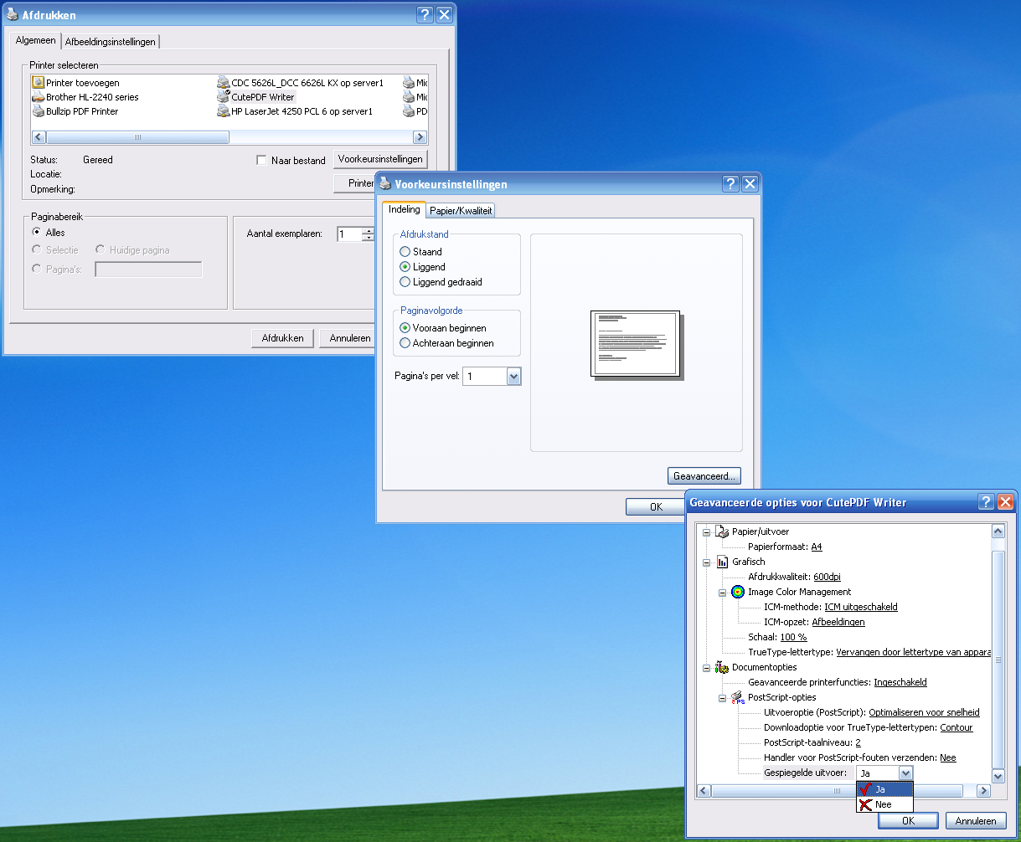Click the Documentopties icon in tree
This screenshot has width=1021, height=842.
coord(722,667)
